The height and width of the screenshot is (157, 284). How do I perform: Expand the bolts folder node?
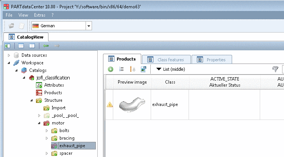(x=47, y=131)
